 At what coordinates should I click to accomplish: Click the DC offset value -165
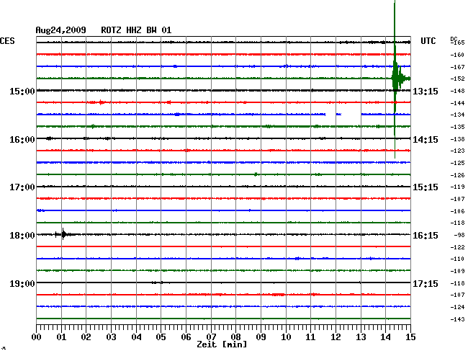click(457, 43)
